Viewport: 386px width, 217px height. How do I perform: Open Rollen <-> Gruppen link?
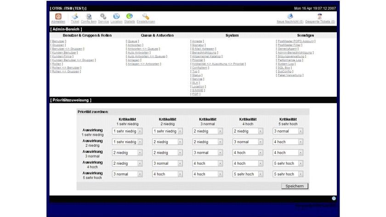pos(65,71)
